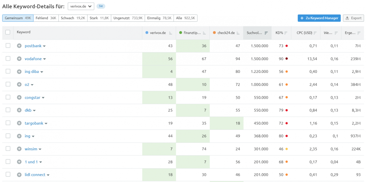Expand the vodafone keyword dropdown arrow
The image size is (366, 182).
click(44, 59)
